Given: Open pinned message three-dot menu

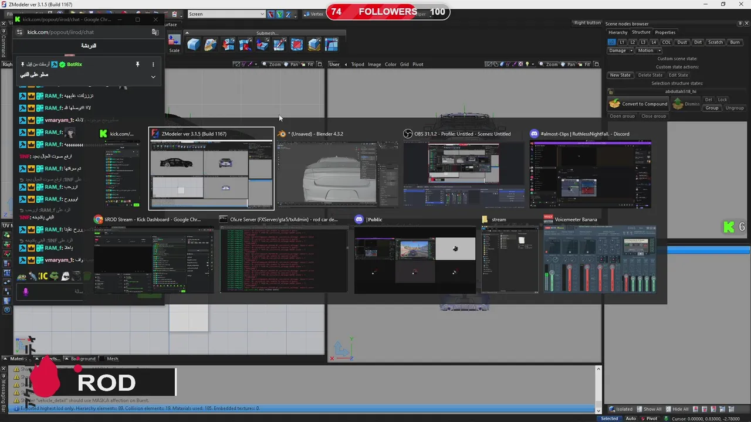Looking at the screenshot, I should pos(153,64).
